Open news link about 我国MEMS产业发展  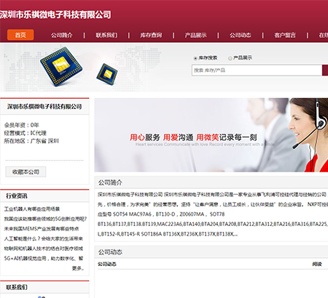click(42, 229)
